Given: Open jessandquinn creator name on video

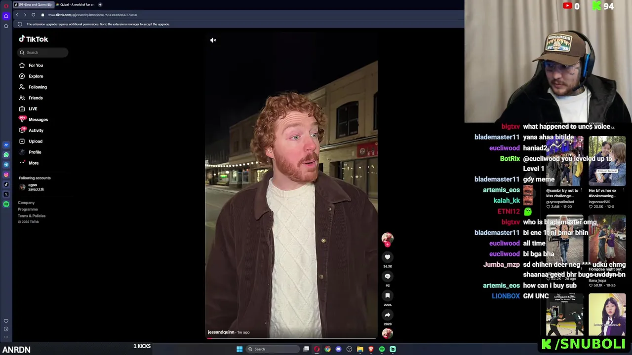Looking at the screenshot, I should click(221, 332).
